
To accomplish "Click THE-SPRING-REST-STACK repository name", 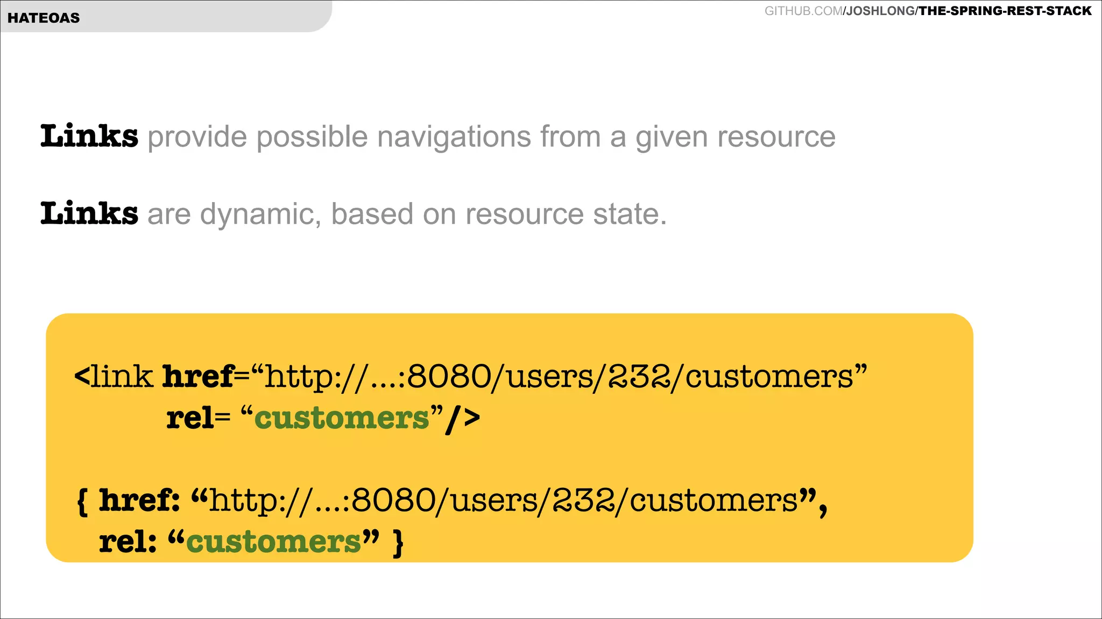I will tap(1005, 11).
